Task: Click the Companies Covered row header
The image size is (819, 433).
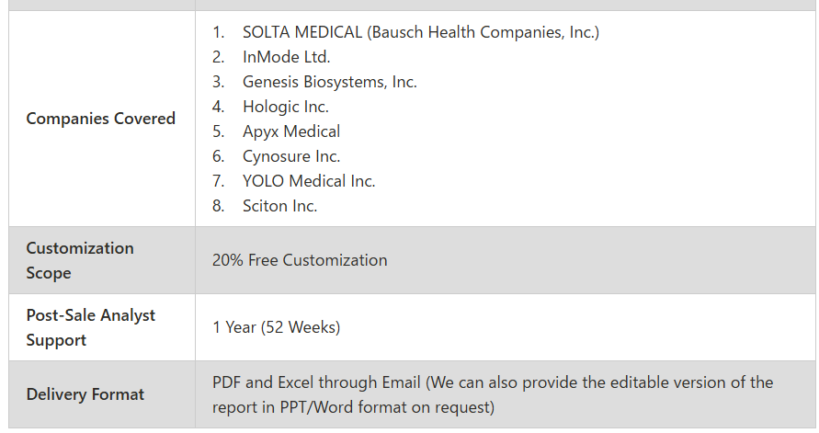Action: [101, 119]
